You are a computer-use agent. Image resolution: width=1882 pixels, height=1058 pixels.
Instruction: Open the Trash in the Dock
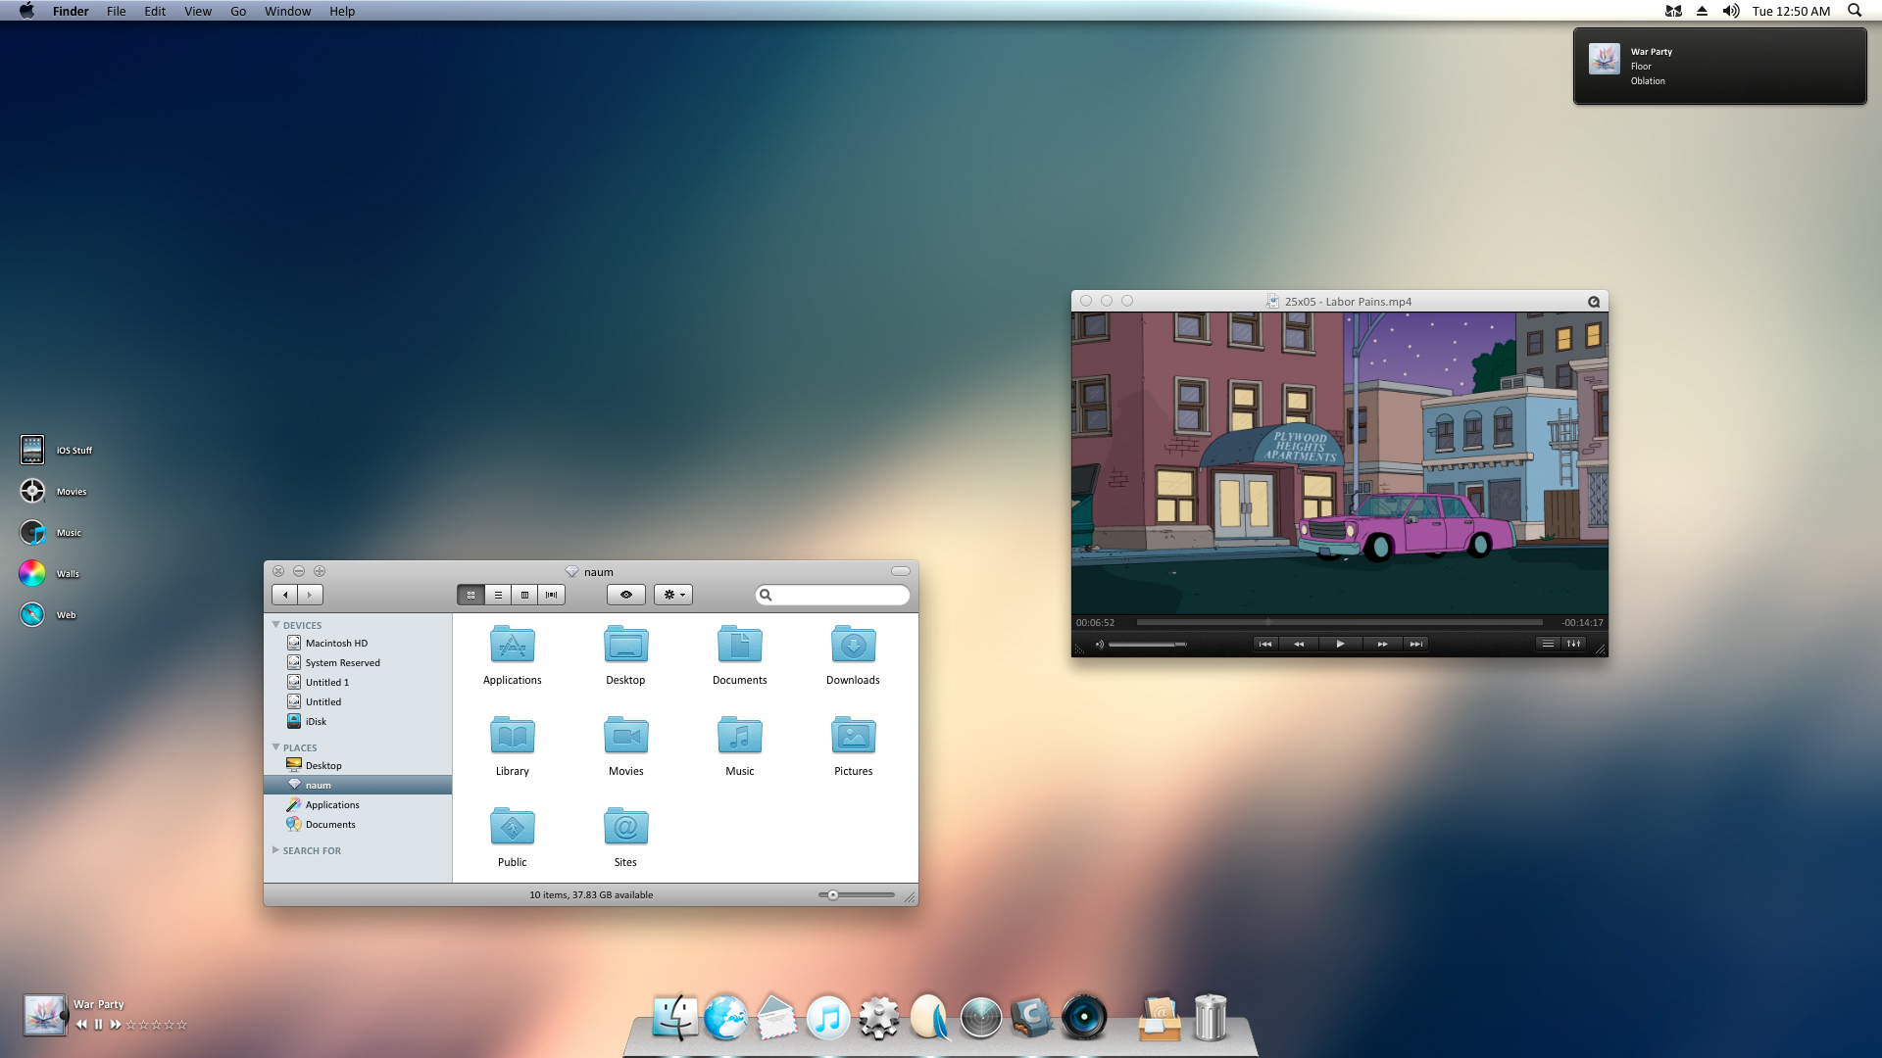point(1211,1017)
